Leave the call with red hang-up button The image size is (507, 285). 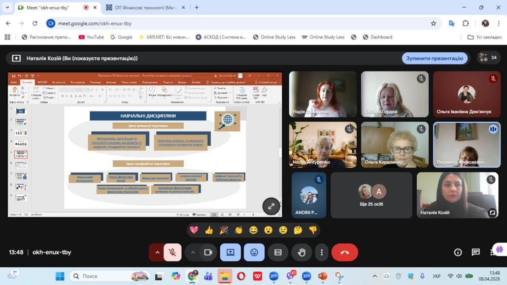click(345, 253)
